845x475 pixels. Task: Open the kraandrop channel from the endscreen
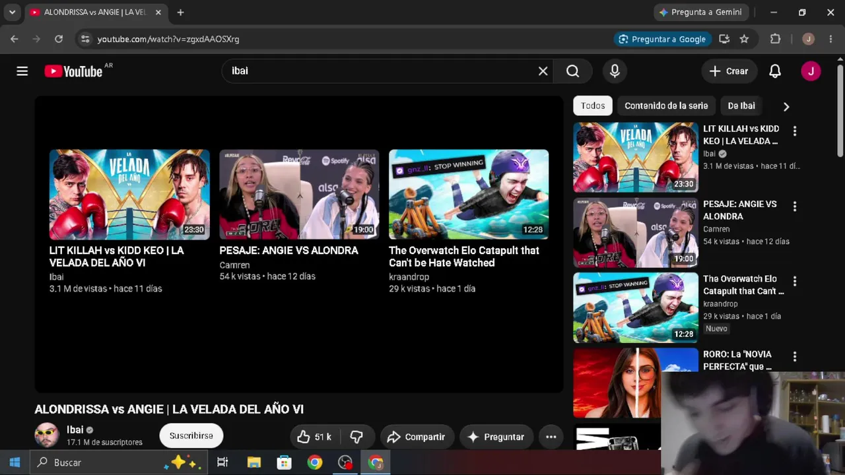pyautogui.click(x=409, y=277)
